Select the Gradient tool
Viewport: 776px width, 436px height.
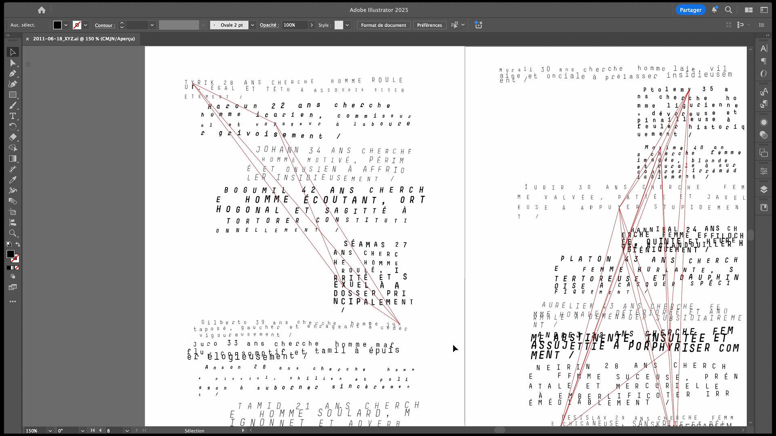(13, 159)
